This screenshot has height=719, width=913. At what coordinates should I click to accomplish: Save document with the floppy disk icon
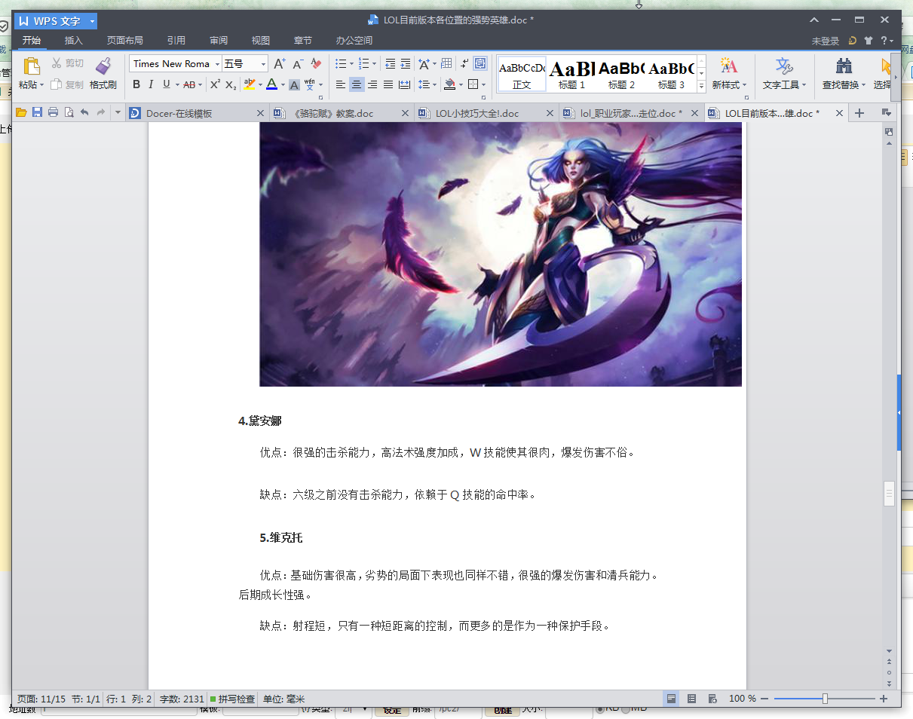tap(37, 112)
